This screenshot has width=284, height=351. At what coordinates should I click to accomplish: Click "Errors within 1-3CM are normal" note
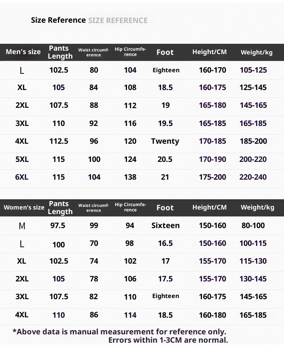tap(168, 340)
